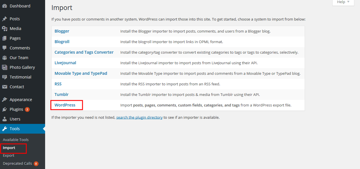Open Photo Gallery menu item
Screen dimensions: 360x169
point(23,67)
